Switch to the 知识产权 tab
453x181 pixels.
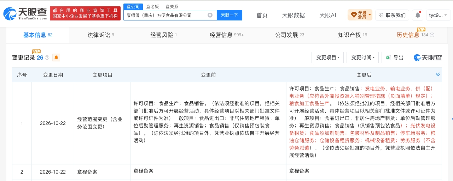352,35
